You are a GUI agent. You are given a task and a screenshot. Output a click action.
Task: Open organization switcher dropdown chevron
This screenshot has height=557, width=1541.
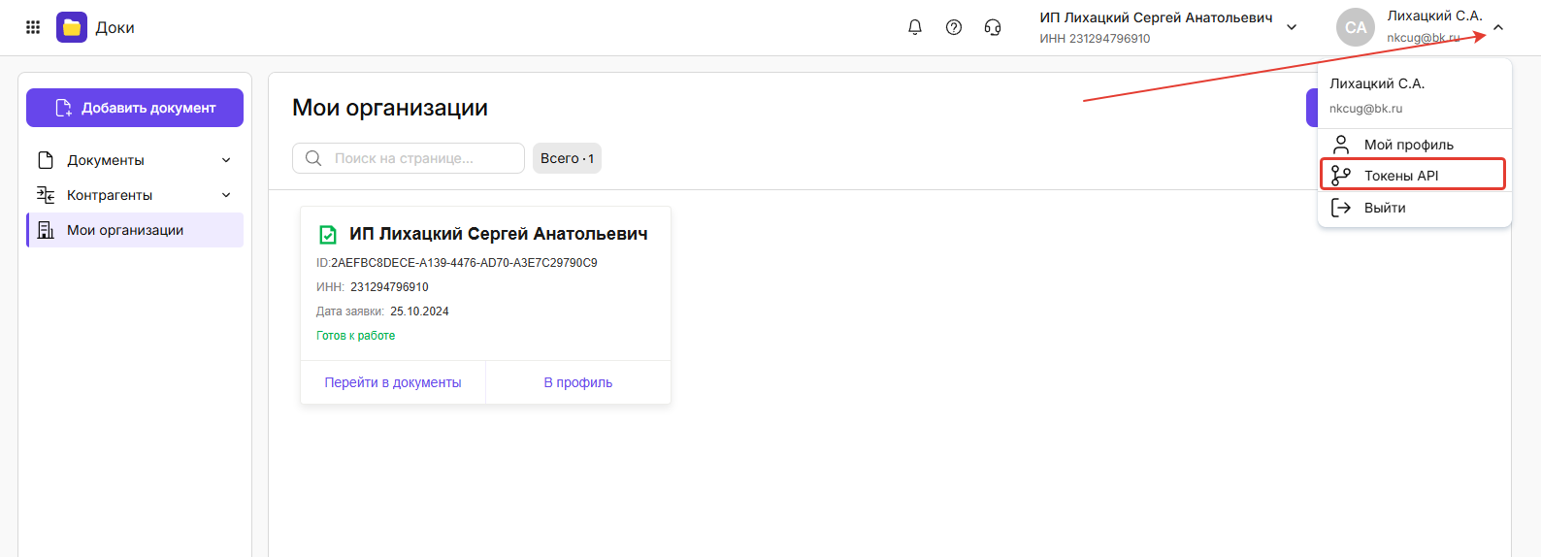pos(1292,27)
